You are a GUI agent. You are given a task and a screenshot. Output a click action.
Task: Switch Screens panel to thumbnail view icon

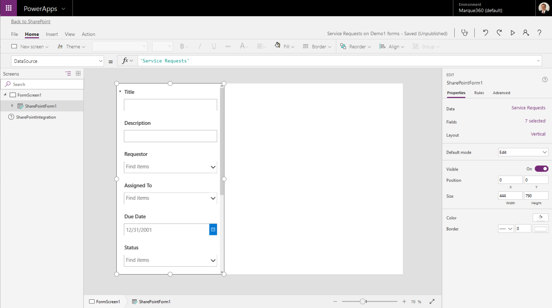(x=78, y=73)
